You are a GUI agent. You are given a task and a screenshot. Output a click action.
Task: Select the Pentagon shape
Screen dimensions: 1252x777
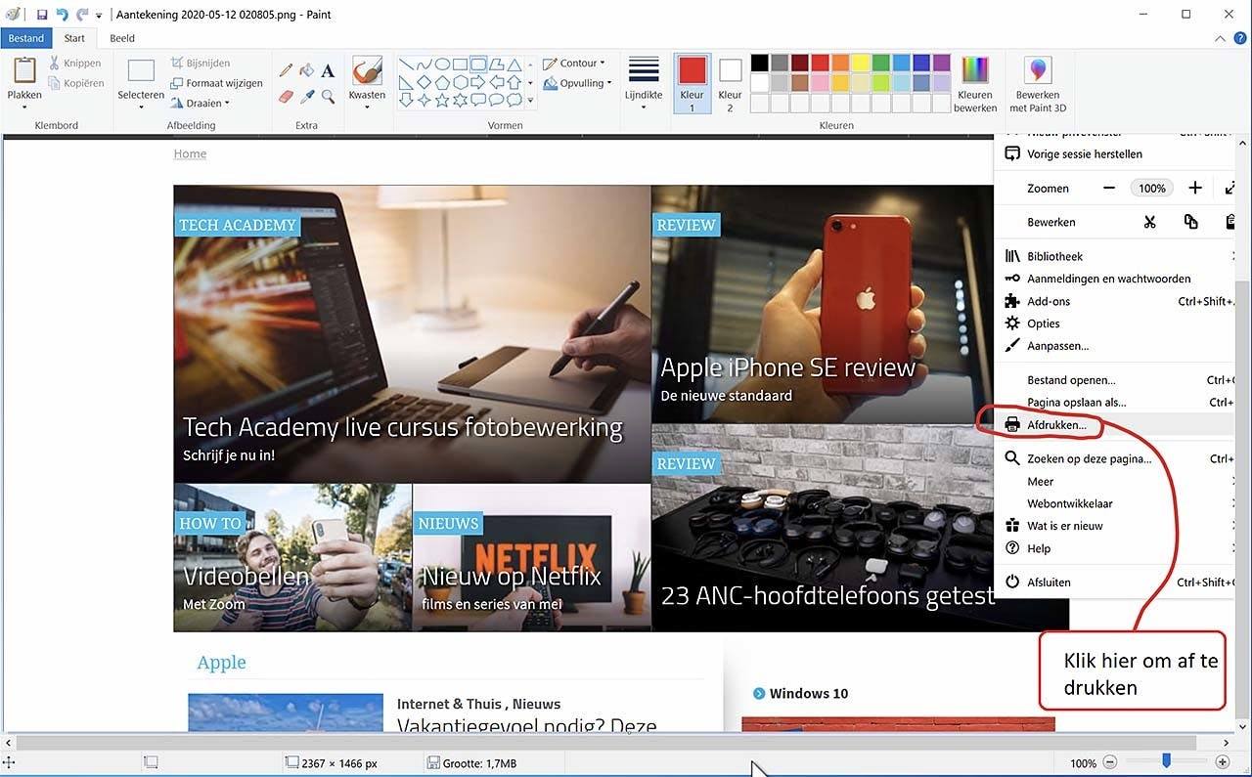coord(442,82)
